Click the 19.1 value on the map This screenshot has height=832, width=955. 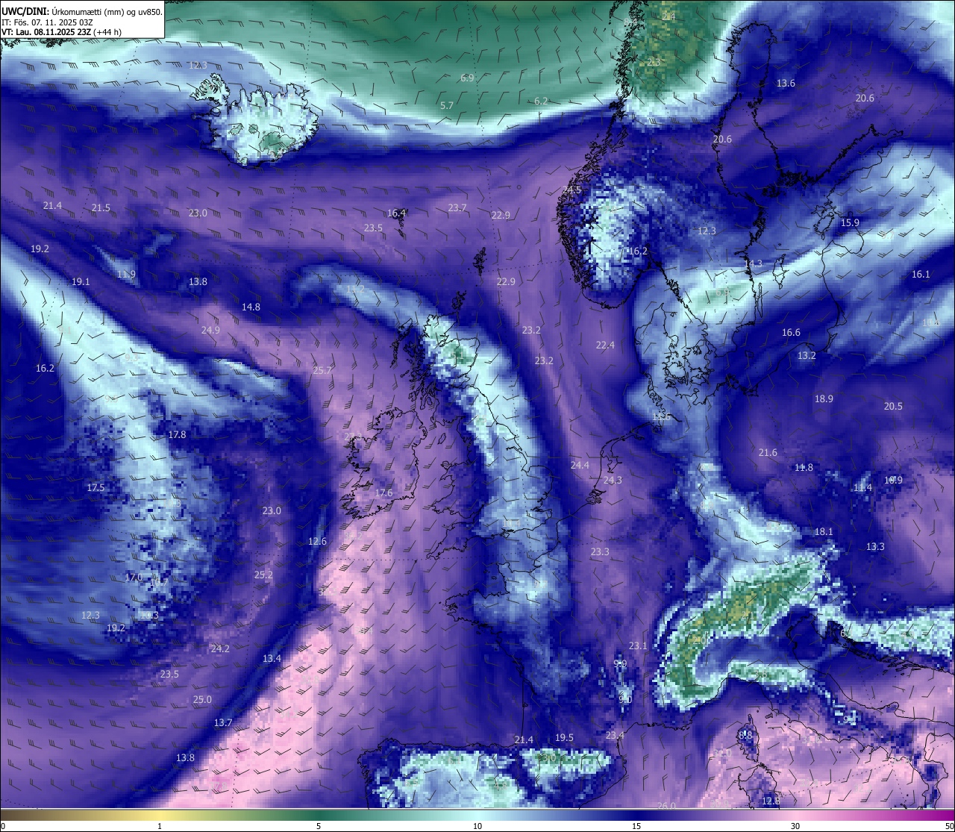81,281
